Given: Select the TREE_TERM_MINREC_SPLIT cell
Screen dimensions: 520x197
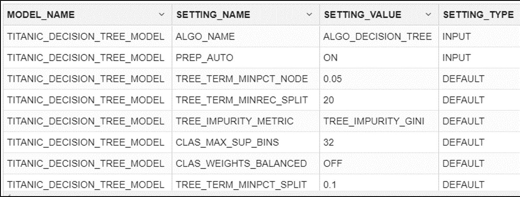Looking at the screenshot, I should coord(242,100).
